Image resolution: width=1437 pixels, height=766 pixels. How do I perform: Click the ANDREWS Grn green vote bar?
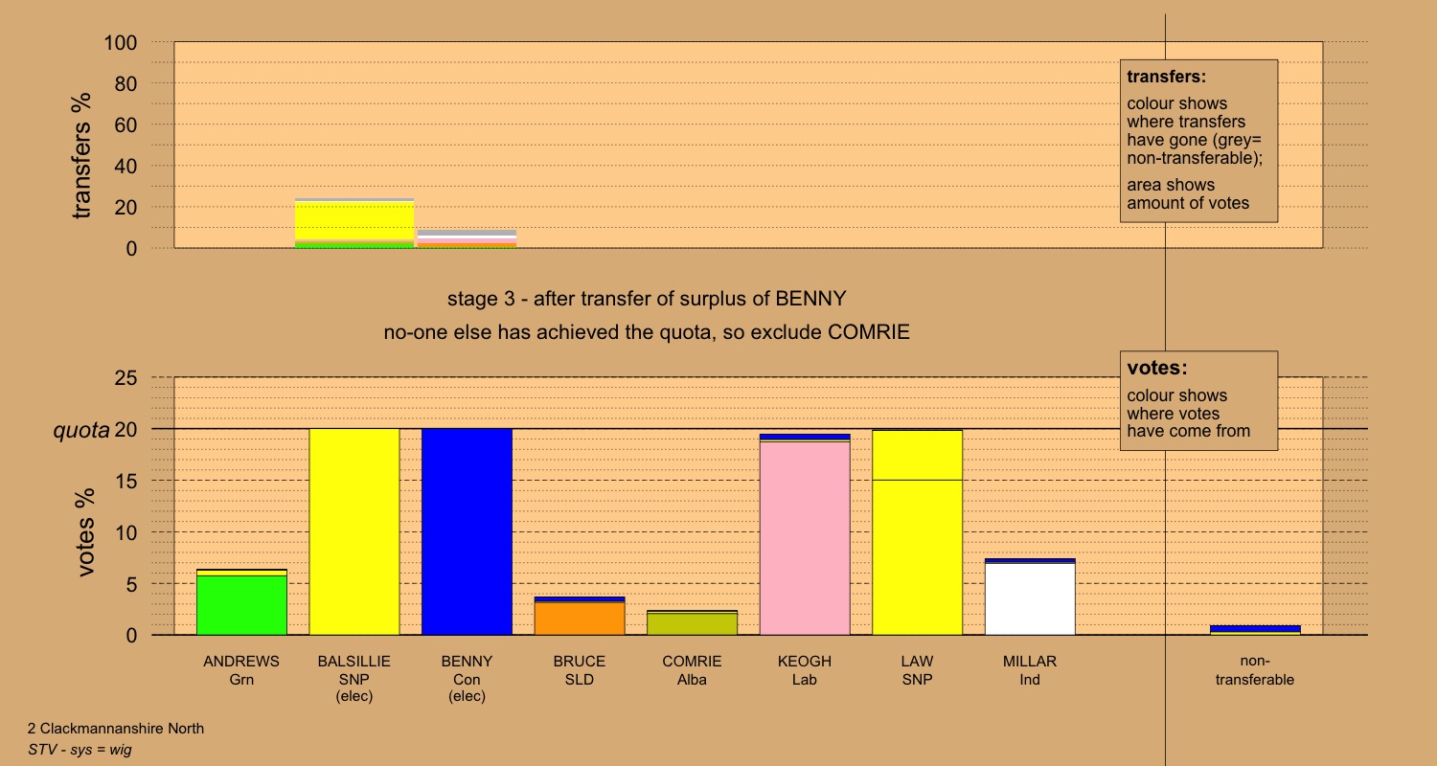(241, 602)
